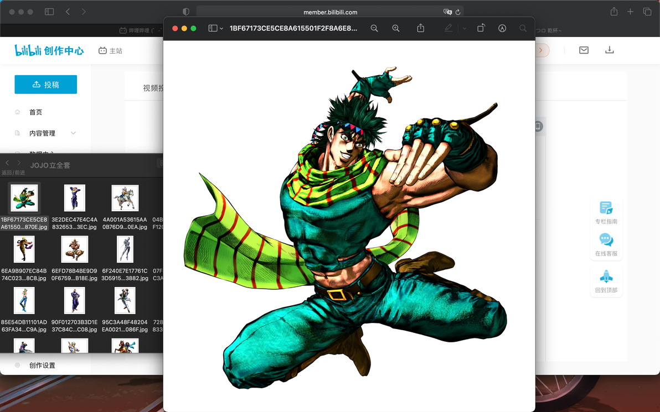The width and height of the screenshot is (660, 412).
Task: Open the Safari privacy shield report
Action: tap(186, 12)
